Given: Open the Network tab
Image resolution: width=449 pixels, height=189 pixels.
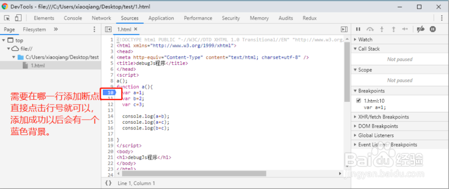Looking at the screenshot, I should click(x=101, y=18).
